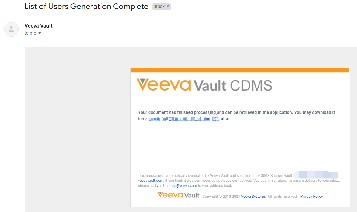The height and width of the screenshot is (212, 357).
Task: Click the sender name Veeva Vault
Action: tap(39, 26)
